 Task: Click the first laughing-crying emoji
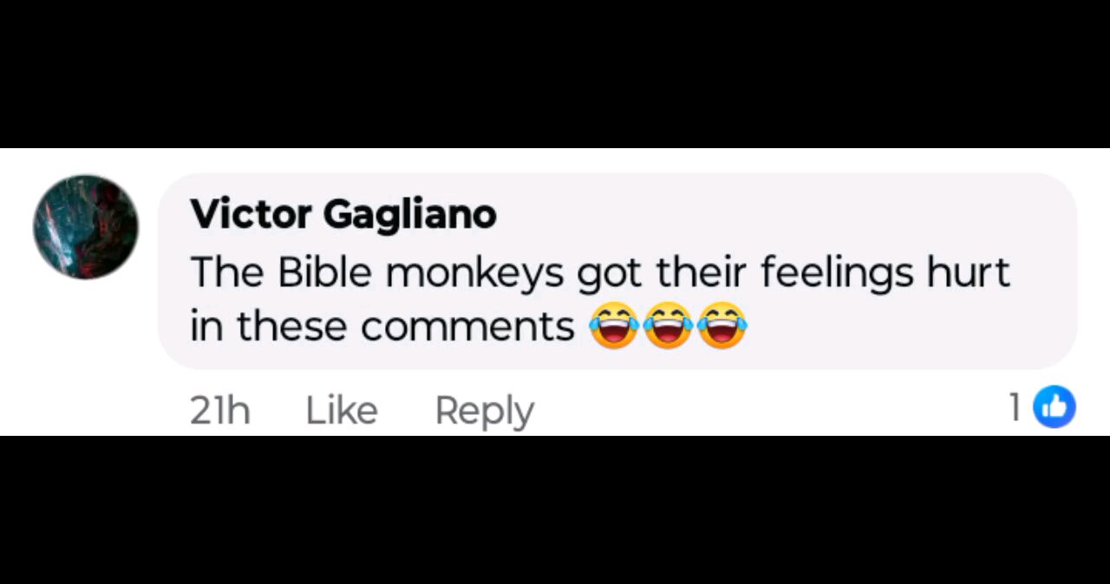(614, 326)
